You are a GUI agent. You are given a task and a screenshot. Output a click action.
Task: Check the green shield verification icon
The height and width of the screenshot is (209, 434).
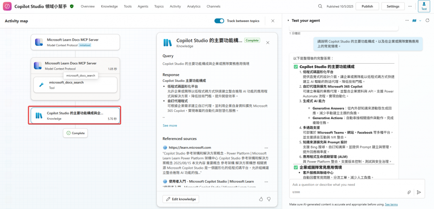click(72, 6)
